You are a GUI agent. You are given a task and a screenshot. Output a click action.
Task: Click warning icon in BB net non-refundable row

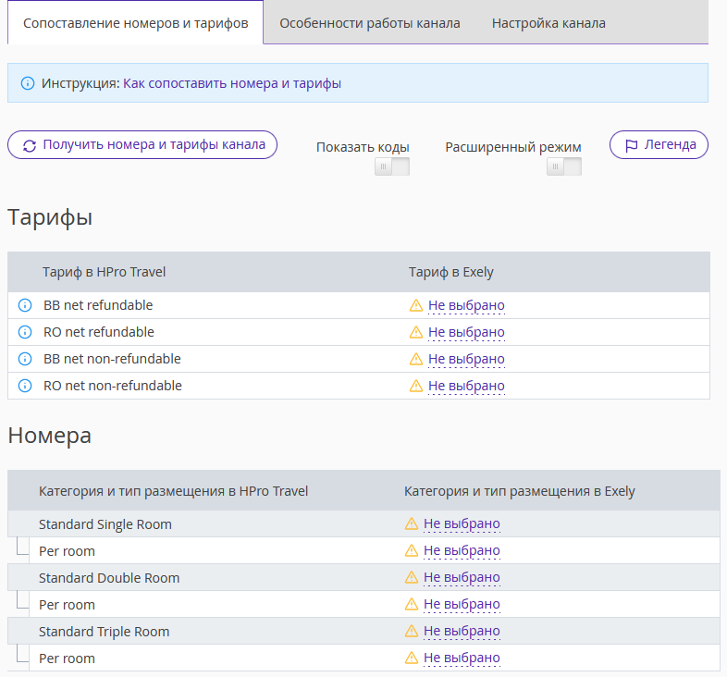[416, 359]
